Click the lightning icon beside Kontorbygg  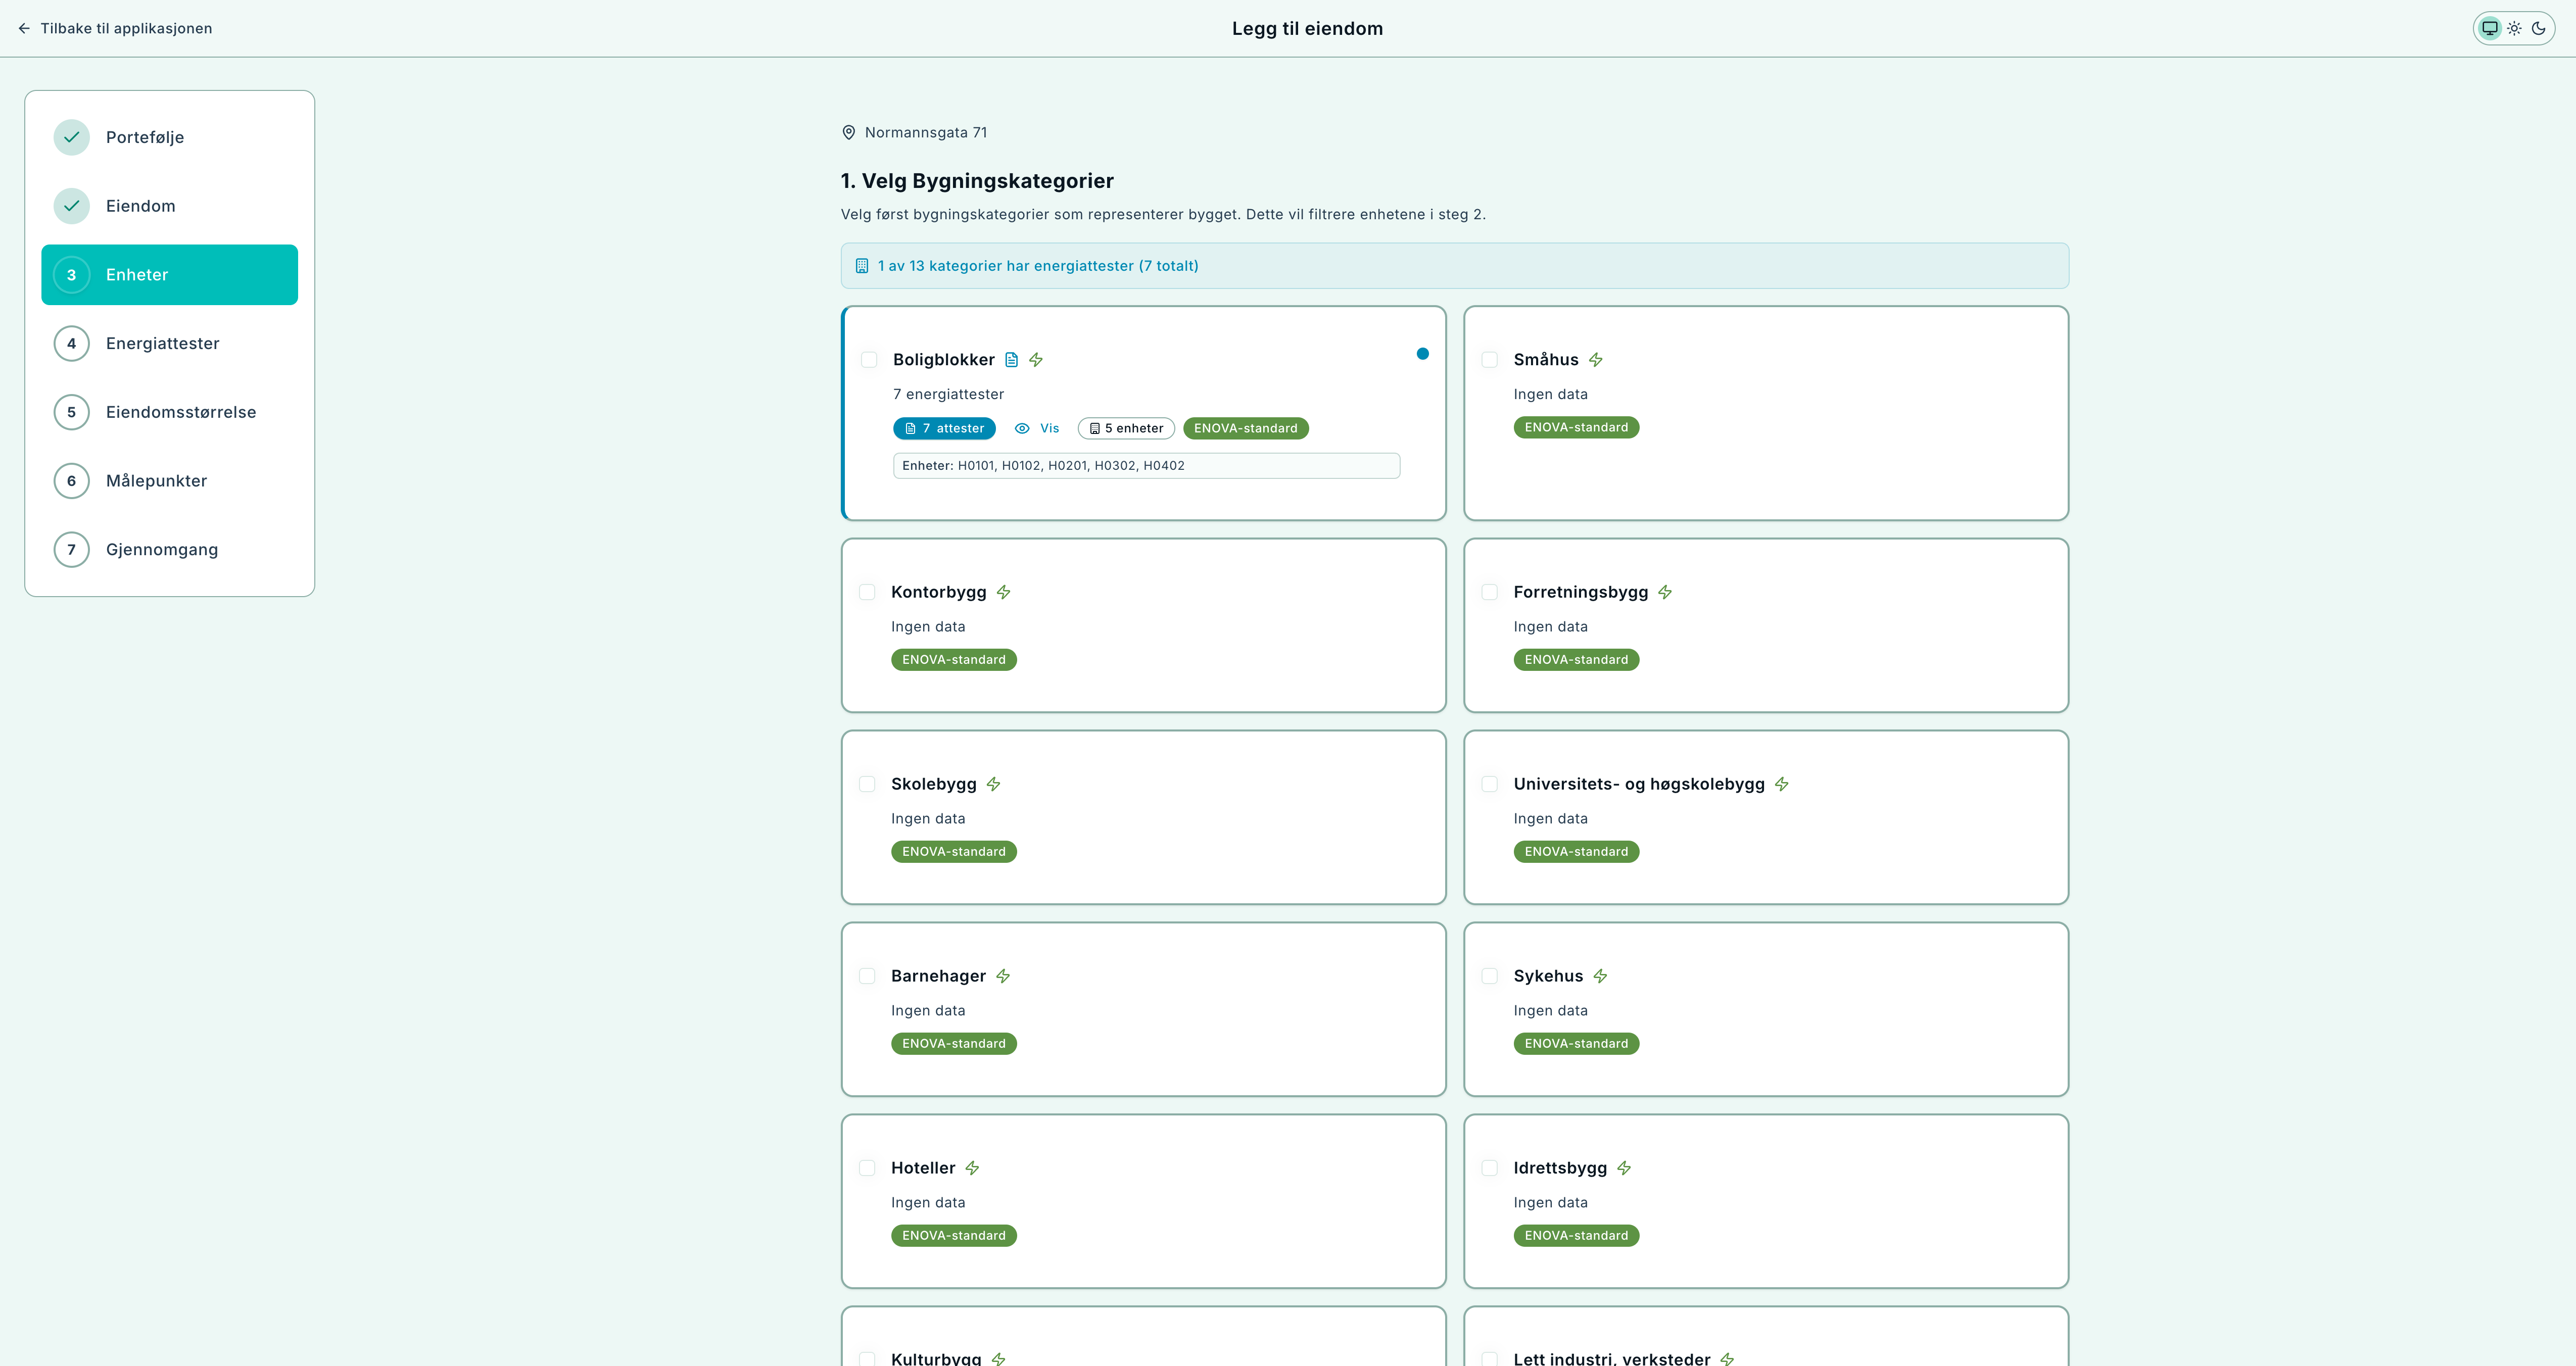pyautogui.click(x=1003, y=592)
